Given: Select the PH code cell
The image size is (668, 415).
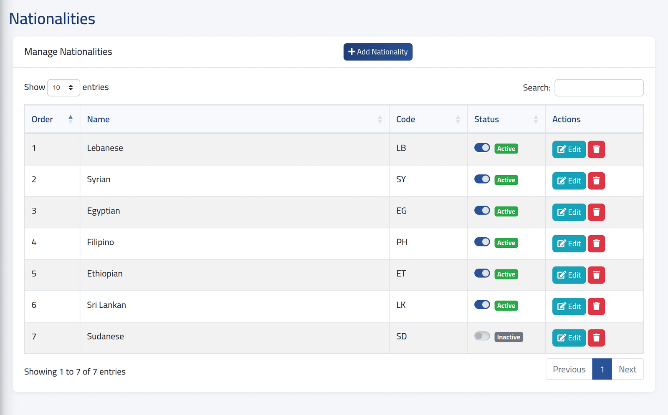Looking at the screenshot, I should click(428, 244).
